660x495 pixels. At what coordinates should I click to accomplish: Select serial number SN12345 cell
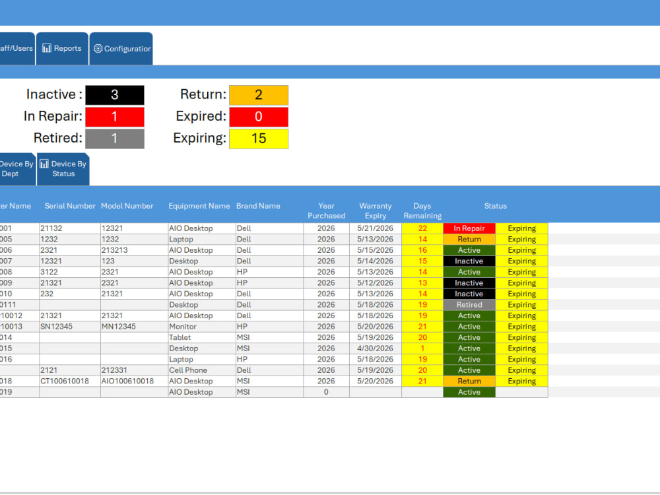(70, 327)
